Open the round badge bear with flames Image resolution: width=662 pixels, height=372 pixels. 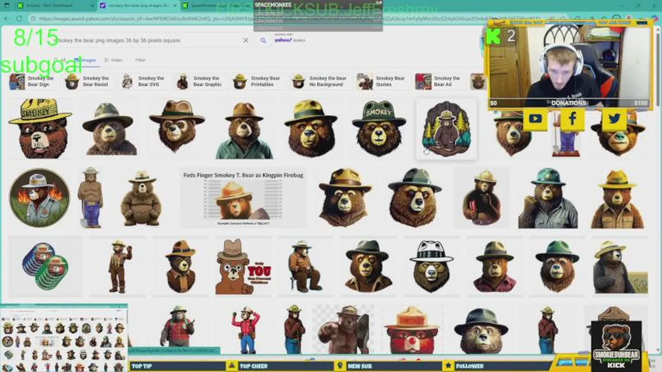point(39,197)
